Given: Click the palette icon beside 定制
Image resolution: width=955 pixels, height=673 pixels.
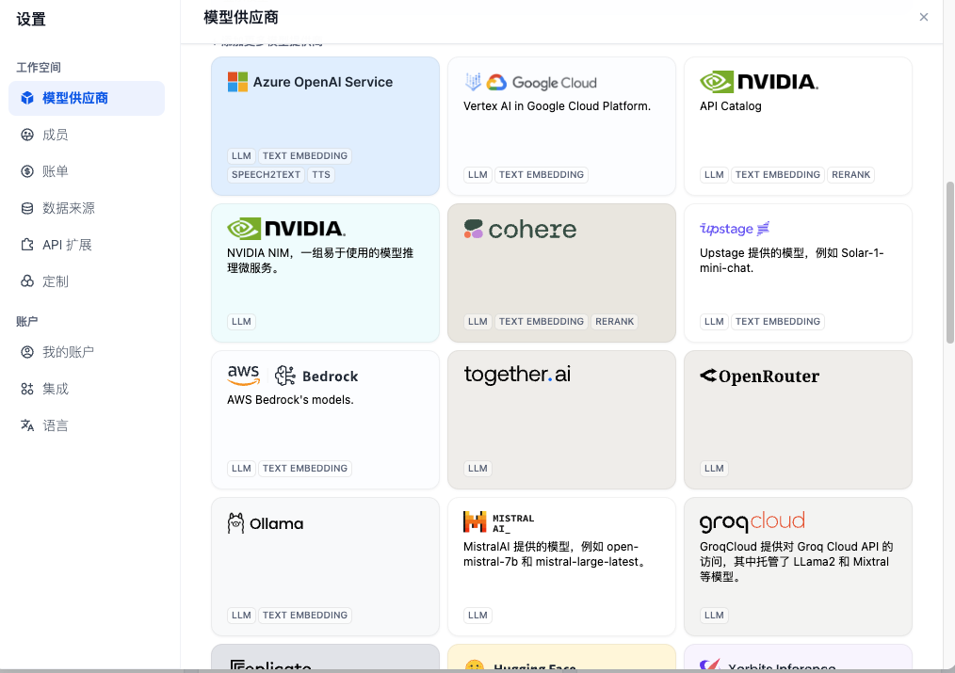Looking at the screenshot, I should (x=26, y=281).
